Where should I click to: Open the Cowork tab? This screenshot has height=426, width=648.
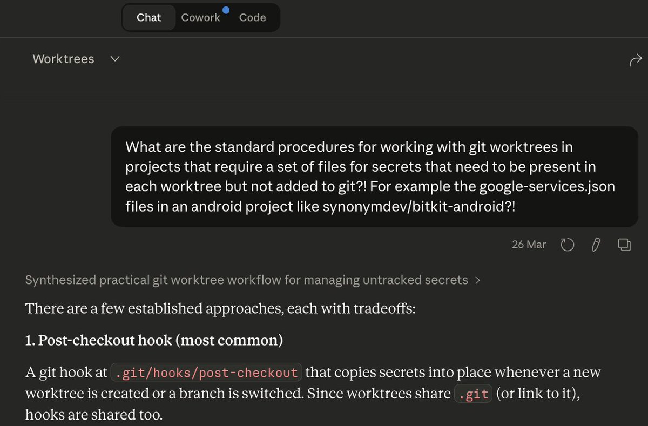(x=200, y=17)
